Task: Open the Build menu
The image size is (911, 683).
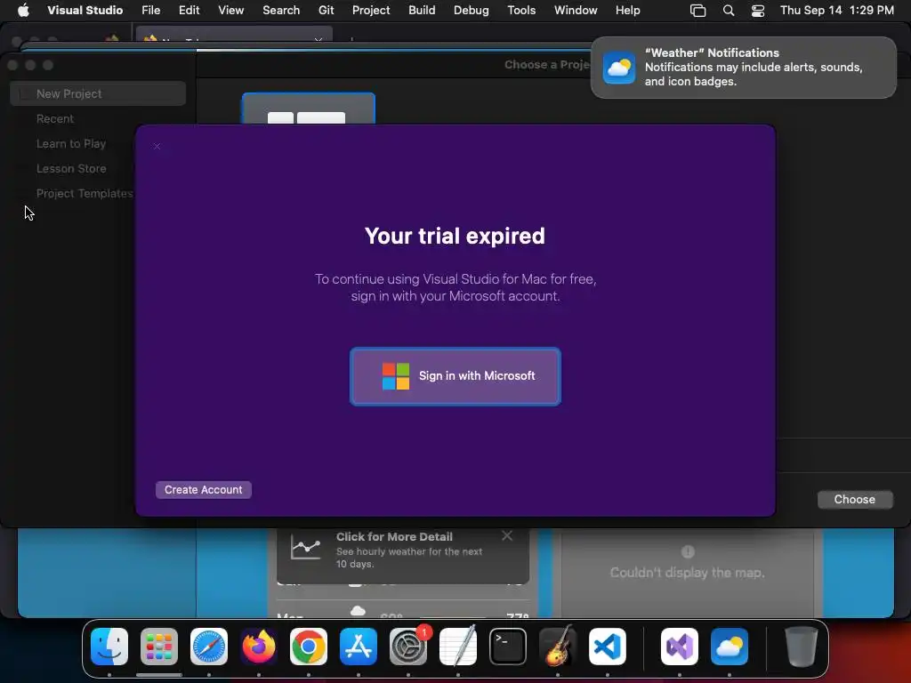Action: point(422,10)
